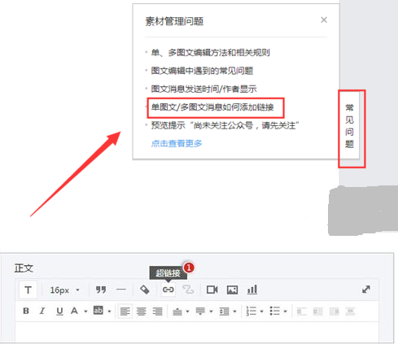The height and width of the screenshot is (344, 398).
Task: Toggle underline formatting
Action: (59, 311)
